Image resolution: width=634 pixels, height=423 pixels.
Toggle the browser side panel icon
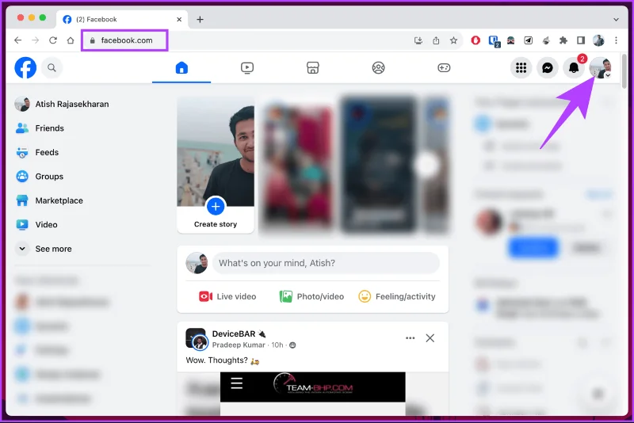click(581, 40)
